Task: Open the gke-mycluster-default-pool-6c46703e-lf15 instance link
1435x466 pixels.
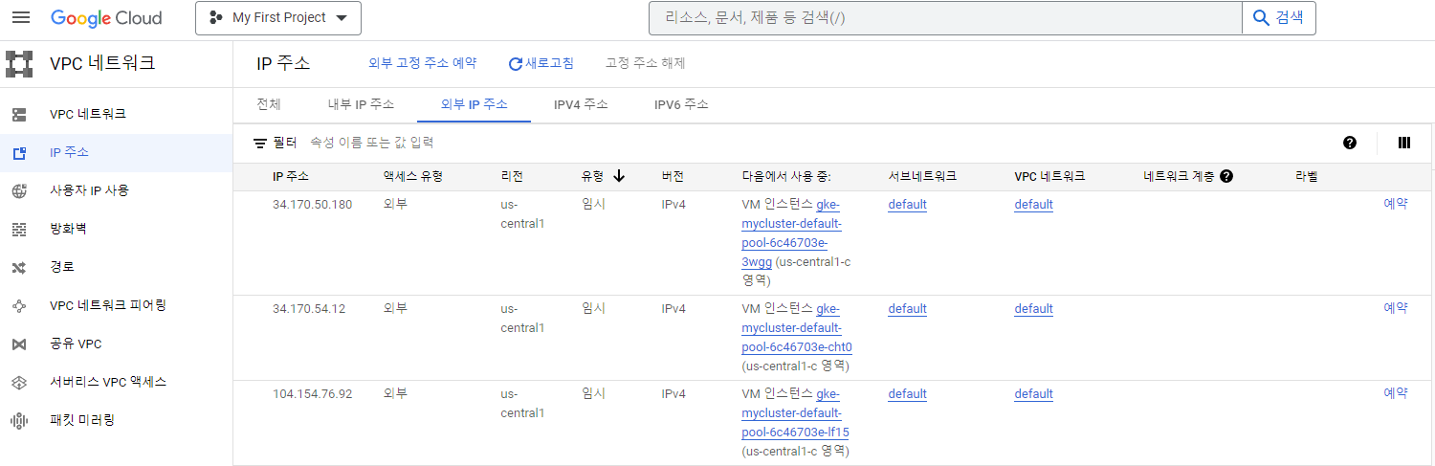Action: pos(796,413)
